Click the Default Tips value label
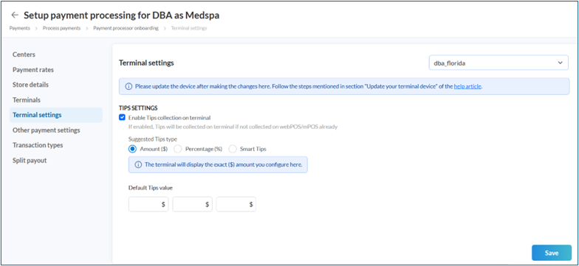Viewport: 579px width, 266px height. [x=151, y=187]
